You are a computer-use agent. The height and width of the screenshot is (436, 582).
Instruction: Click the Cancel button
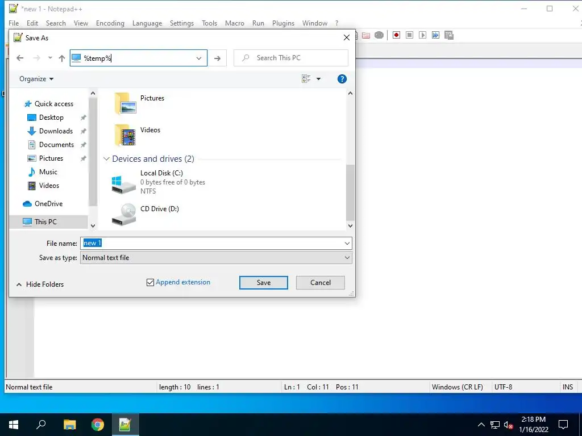point(321,283)
